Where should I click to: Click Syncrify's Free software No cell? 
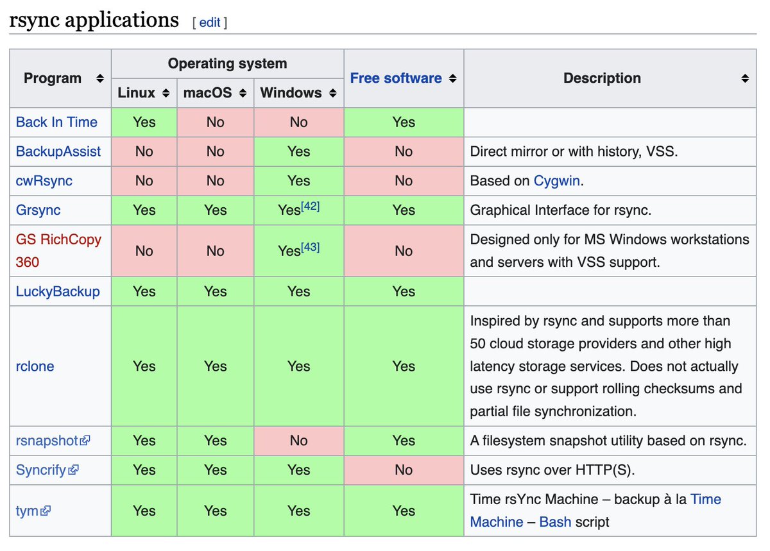[x=404, y=470]
